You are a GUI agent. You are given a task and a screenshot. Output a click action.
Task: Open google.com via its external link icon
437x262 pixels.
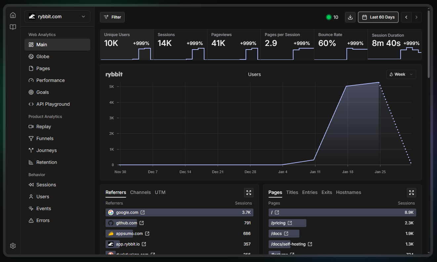pyautogui.click(x=142, y=212)
